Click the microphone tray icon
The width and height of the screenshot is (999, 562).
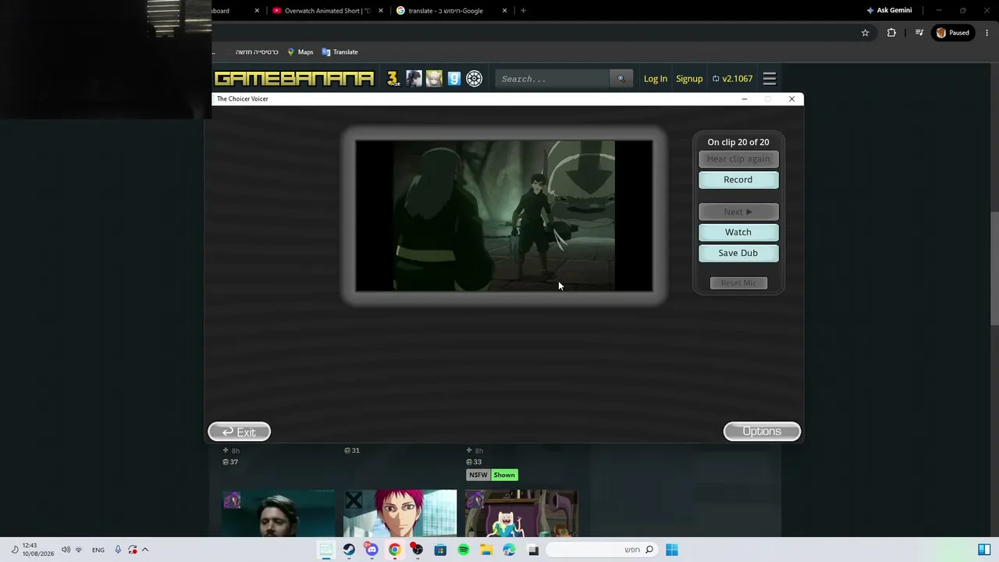click(118, 550)
